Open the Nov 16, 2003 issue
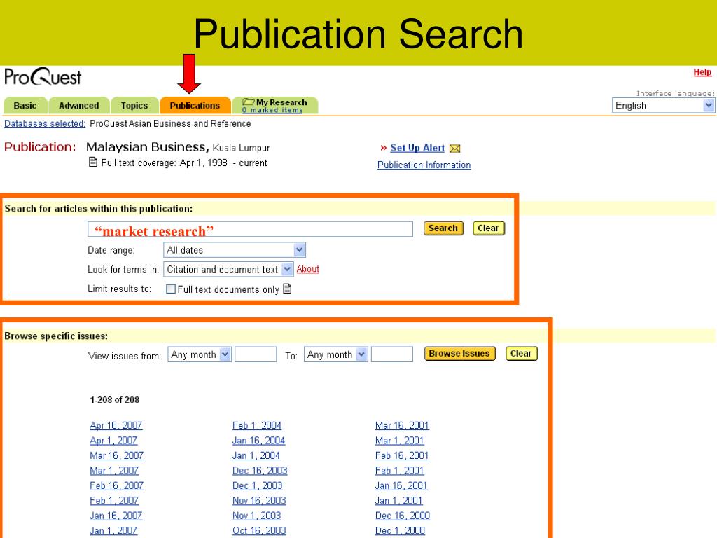The image size is (717, 538). (259, 501)
